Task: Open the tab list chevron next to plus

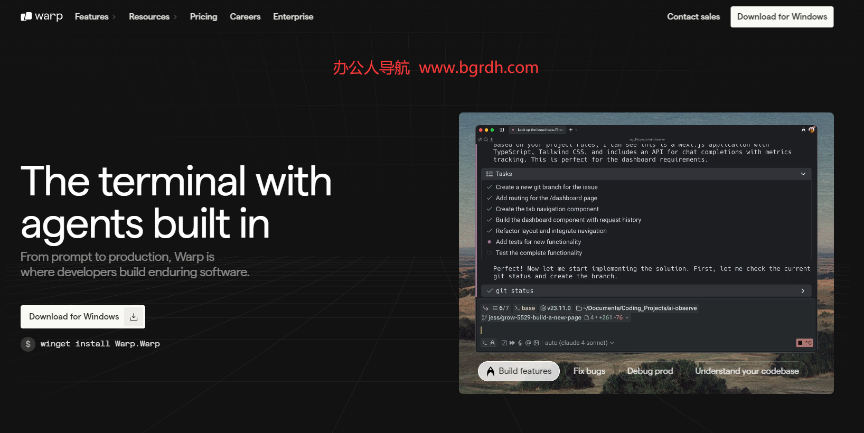Action: click(x=576, y=130)
